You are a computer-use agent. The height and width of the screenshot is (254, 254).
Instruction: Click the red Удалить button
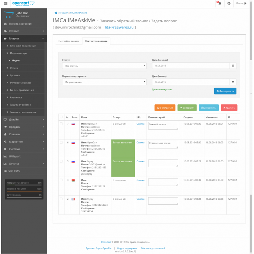(229, 107)
